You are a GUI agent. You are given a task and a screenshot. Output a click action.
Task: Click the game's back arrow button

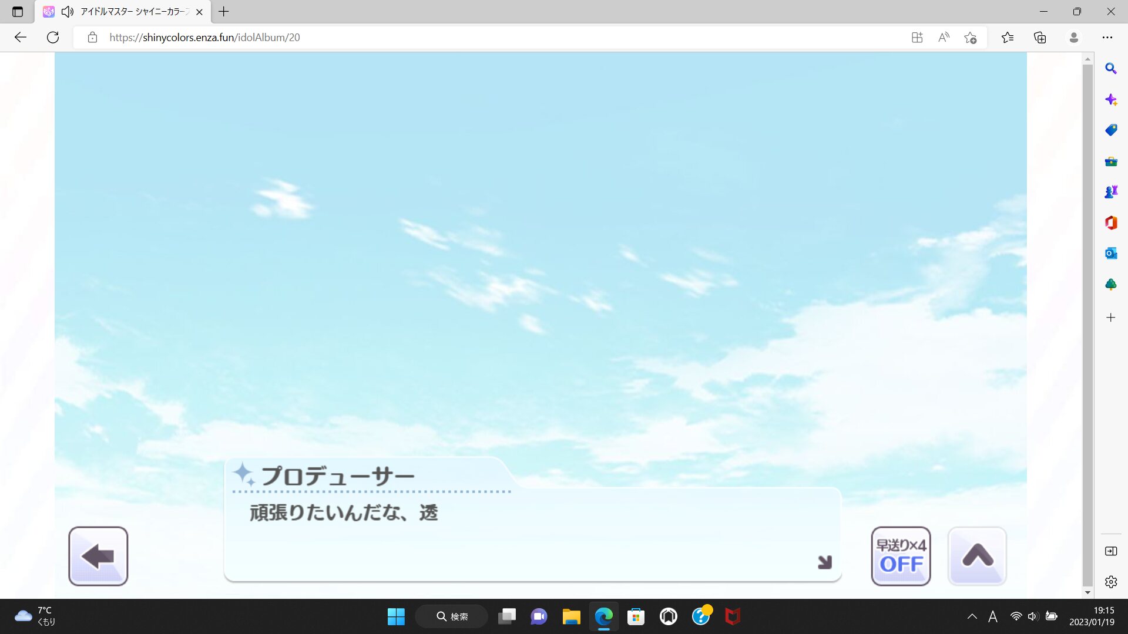pyautogui.click(x=98, y=556)
